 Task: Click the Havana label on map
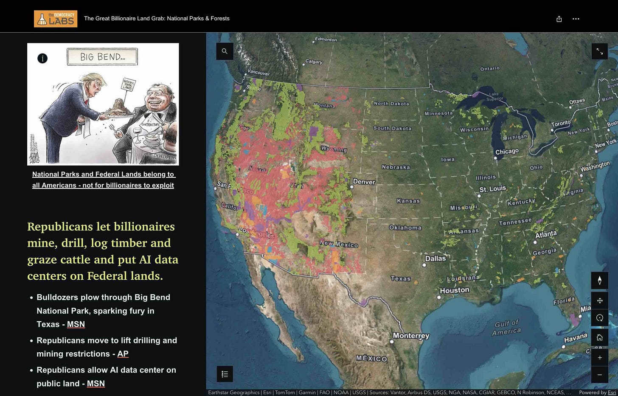point(576,338)
